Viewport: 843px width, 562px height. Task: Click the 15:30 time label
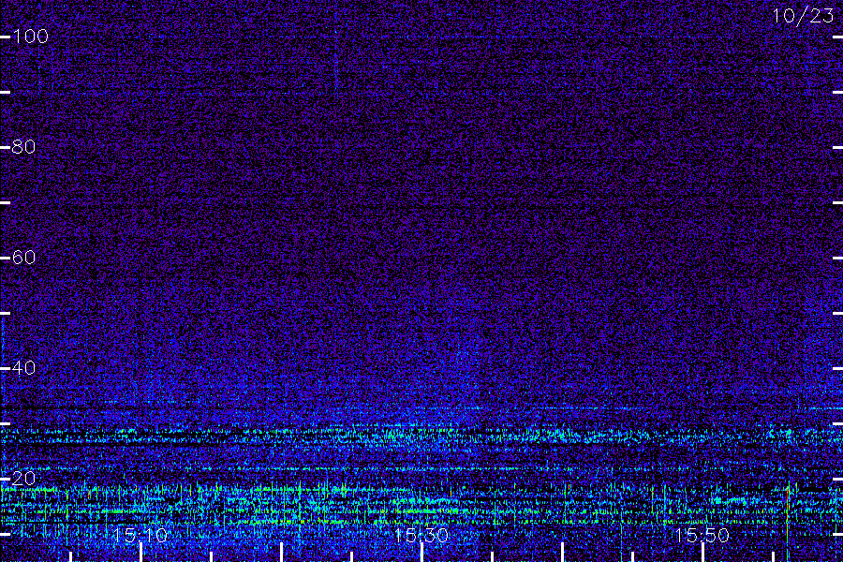(x=421, y=535)
